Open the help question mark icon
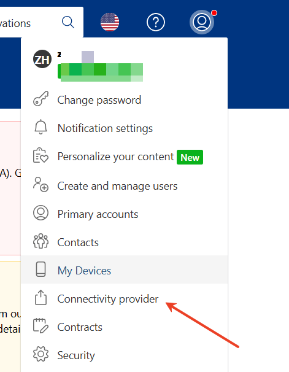The height and width of the screenshot is (372, 289). tap(156, 22)
